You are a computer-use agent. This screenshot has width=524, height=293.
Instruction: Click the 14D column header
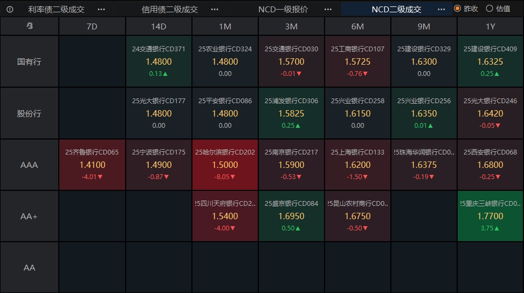(158, 26)
